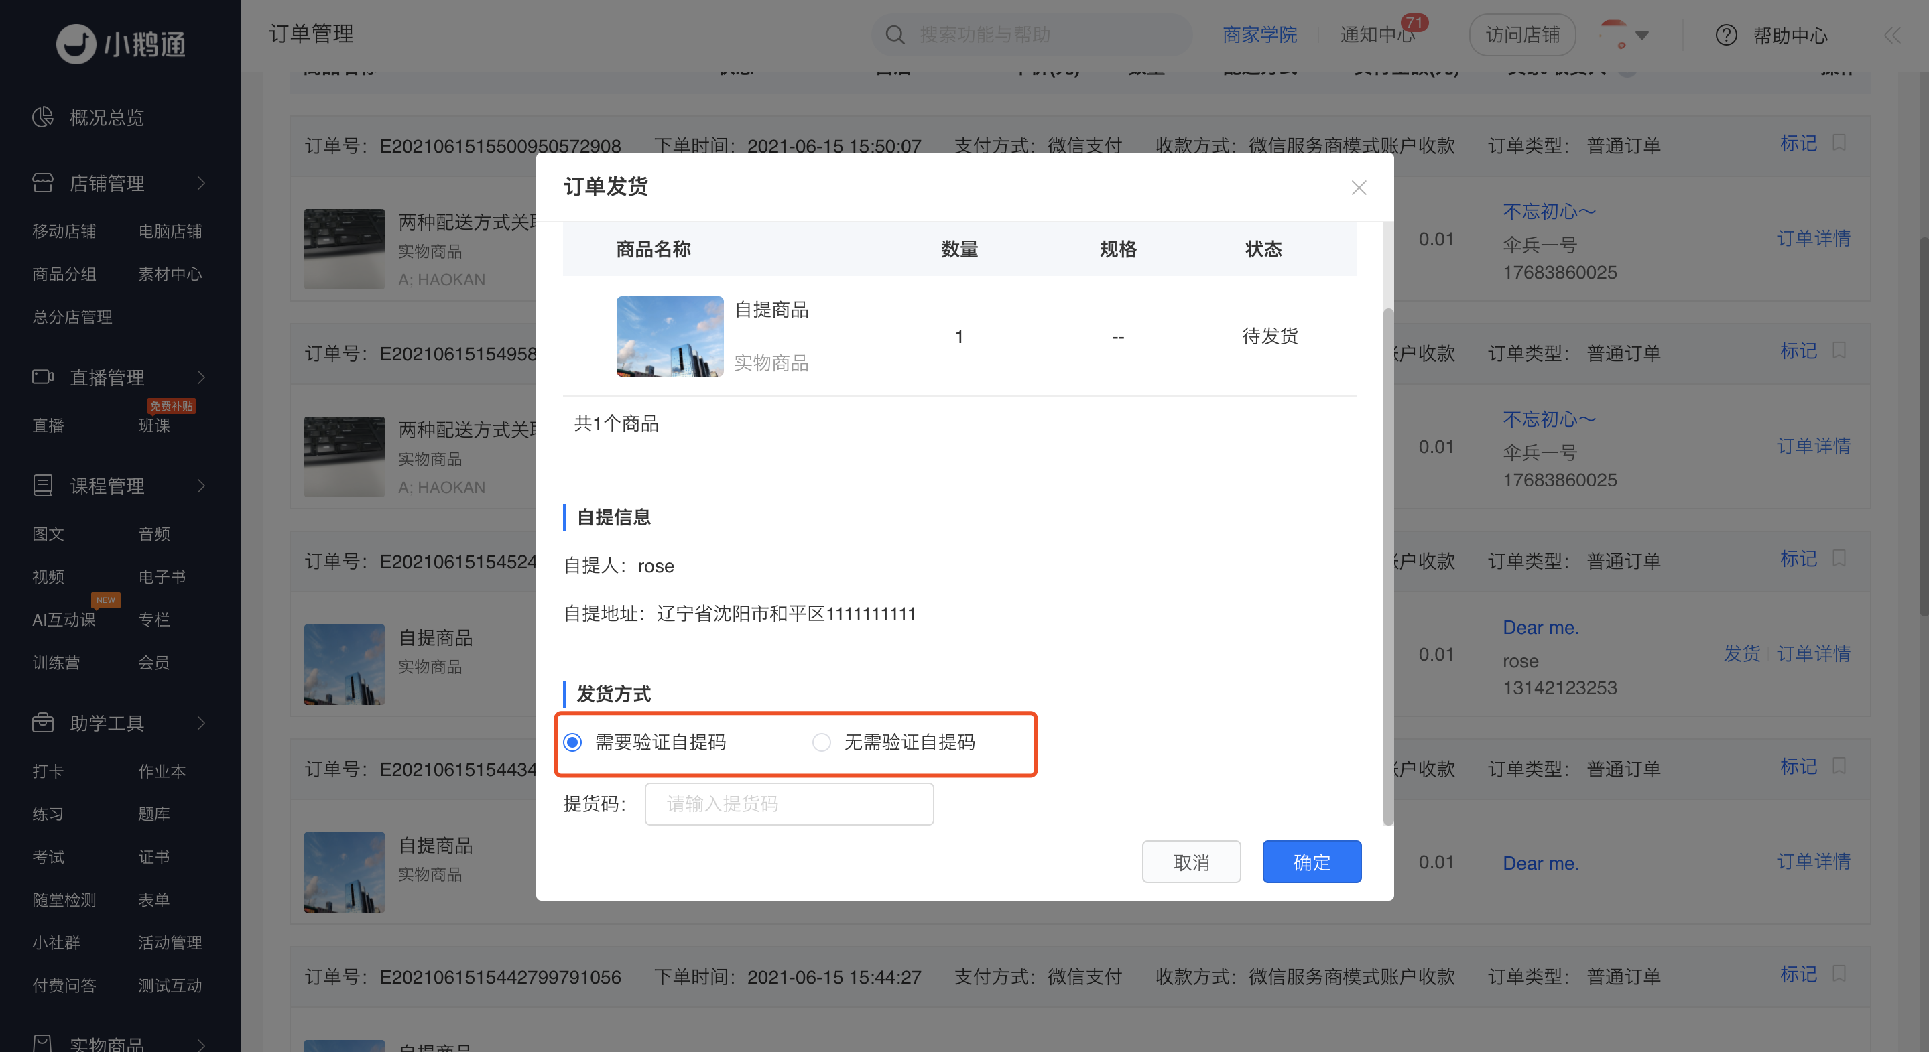The height and width of the screenshot is (1052, 1929).
Task: Click the 帮助中心 question mark icon
Action: [1726, 34]
